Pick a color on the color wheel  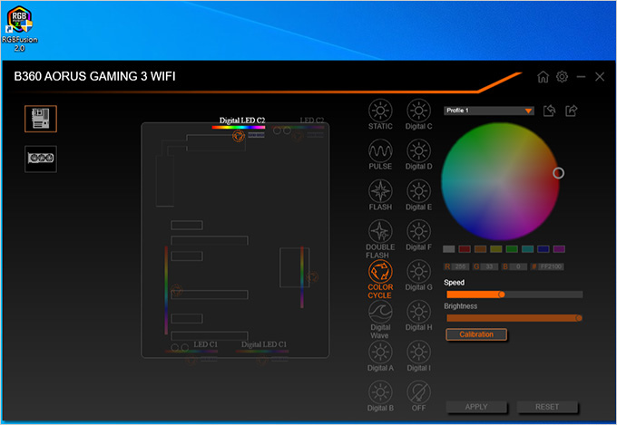pos(500,181)
